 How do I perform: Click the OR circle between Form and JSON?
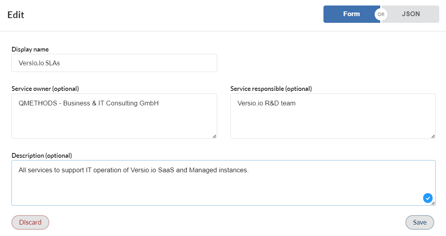(x=381, y=14)
